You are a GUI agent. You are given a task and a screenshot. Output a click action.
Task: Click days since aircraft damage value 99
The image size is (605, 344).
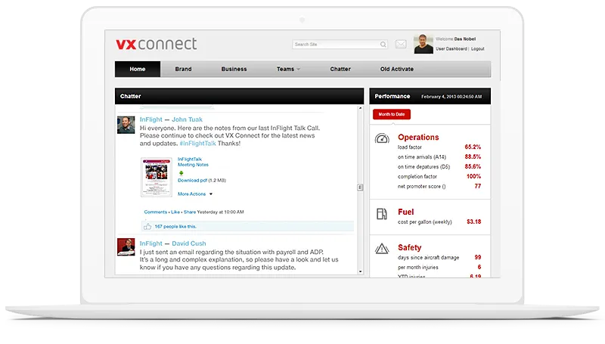tap(478, 257)
